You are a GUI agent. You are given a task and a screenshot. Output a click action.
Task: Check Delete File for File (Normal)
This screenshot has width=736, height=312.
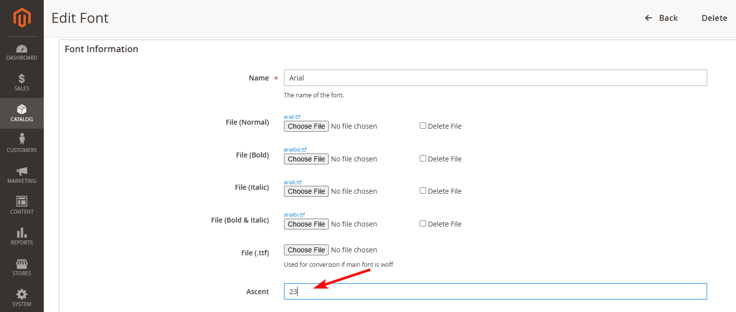423,126
